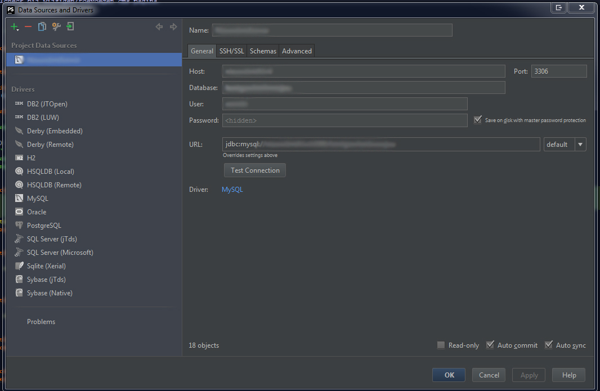Close the Data Sources and Drivers dialog
The image size is (600, 391).
(x=581, y=7)
